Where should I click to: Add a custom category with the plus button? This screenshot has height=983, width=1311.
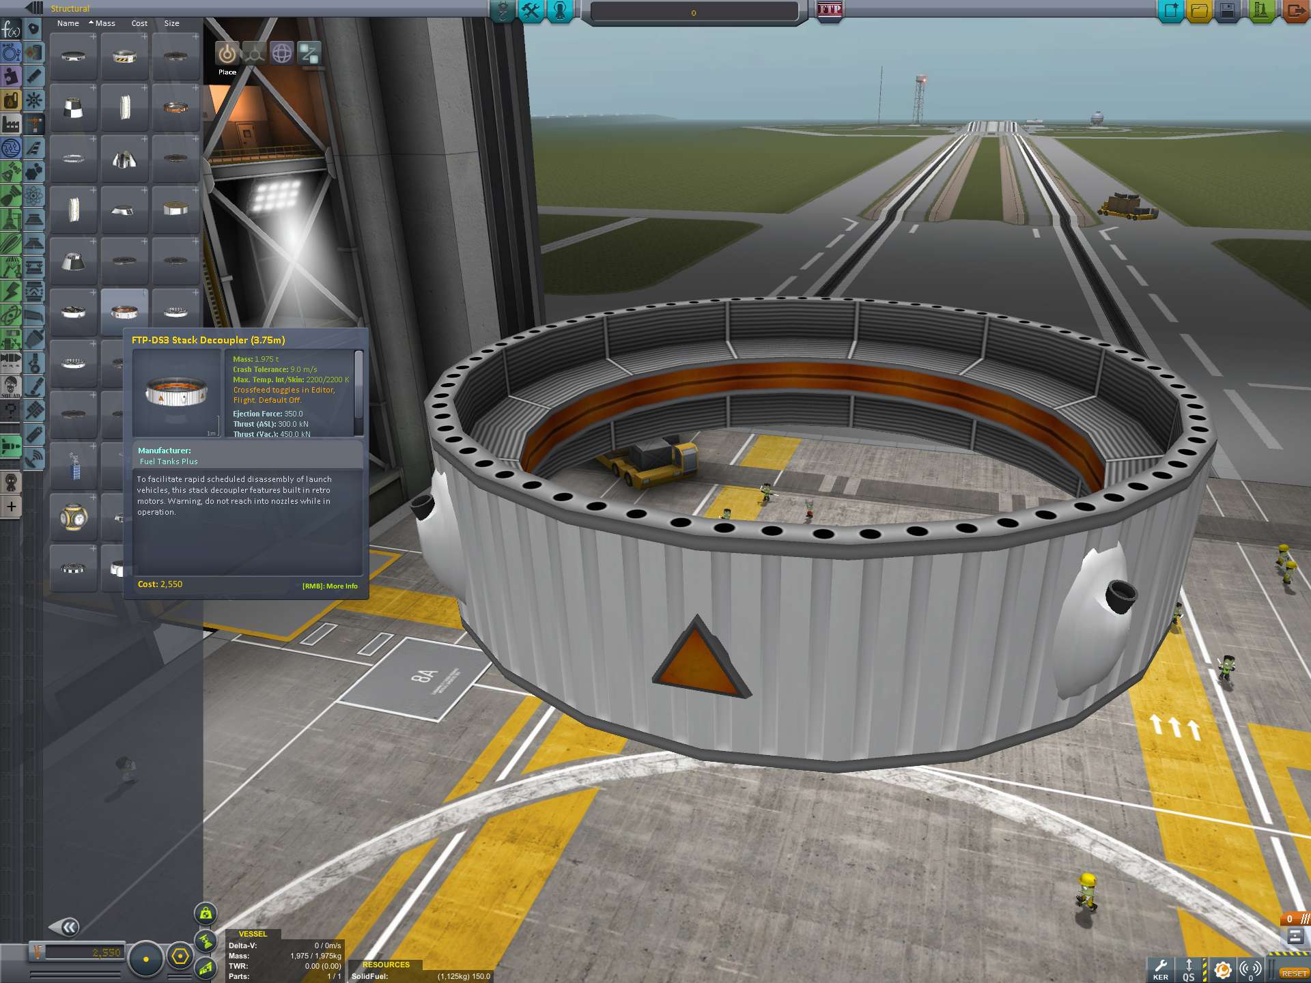[x=11, y=507]
